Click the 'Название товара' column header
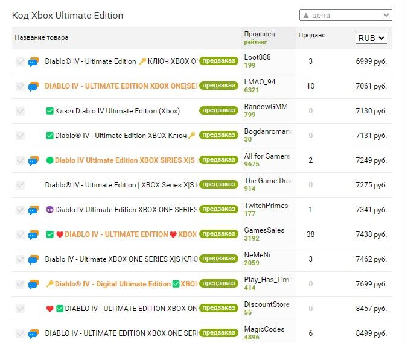This screenshot has height=343, width=405. pos(41,37)
